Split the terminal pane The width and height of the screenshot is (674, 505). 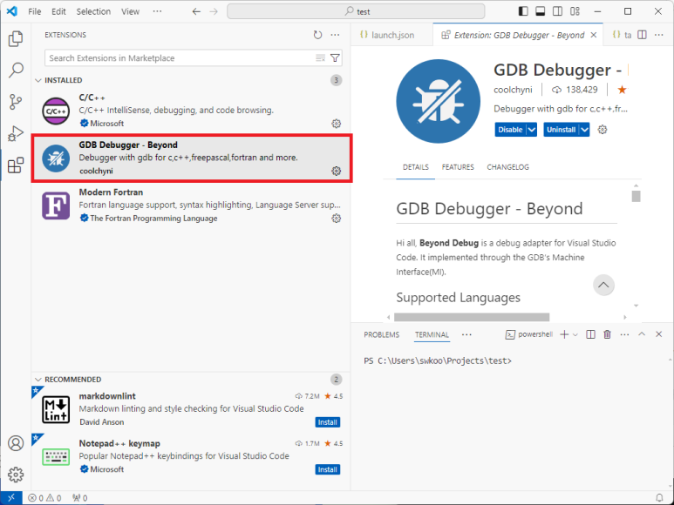tap(590, 334)
